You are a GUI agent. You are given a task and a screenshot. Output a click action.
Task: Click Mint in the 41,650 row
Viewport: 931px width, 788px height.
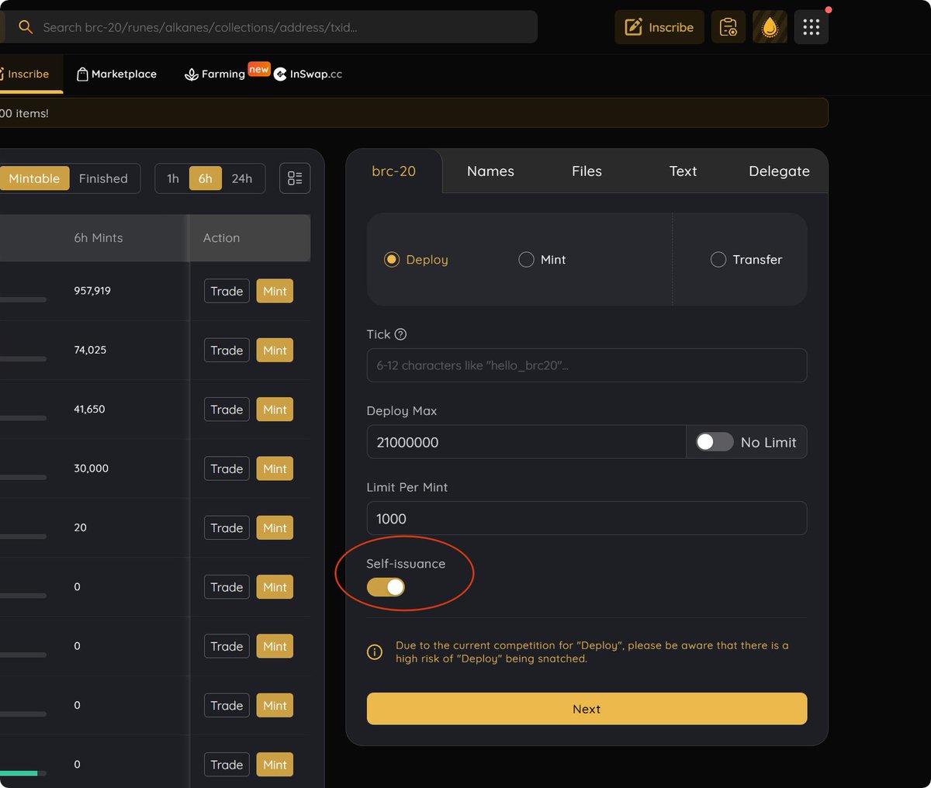275,410
